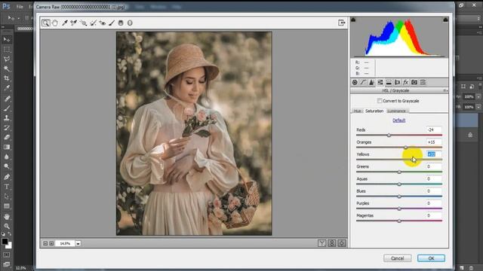Image resolution: width=483 pixels, height=271 pixels.
Task: Select the Type tool in Photoshop toolbar
Action: point(7,187)
